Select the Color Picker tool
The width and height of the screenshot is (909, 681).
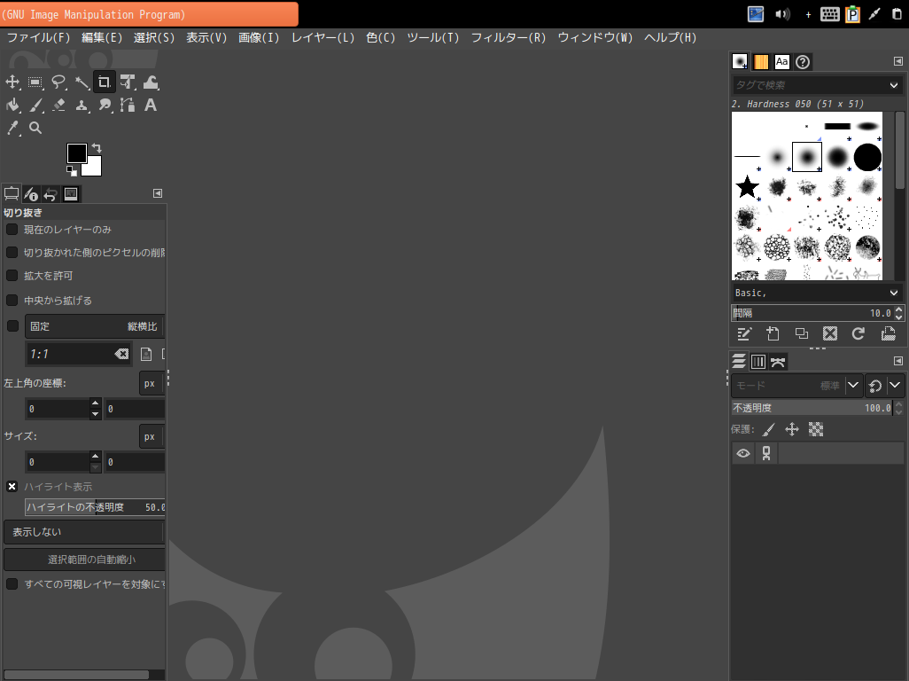[x=12, y=128]
